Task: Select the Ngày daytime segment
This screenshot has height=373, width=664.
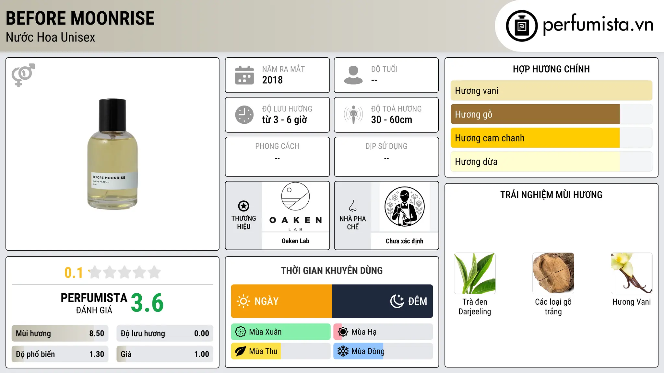Action: 281,301
